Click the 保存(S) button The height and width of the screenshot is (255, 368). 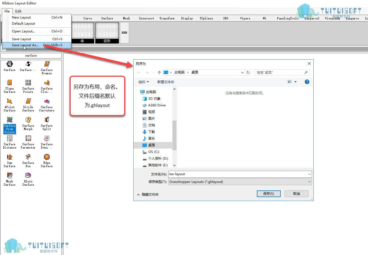(x=269, y=194)
